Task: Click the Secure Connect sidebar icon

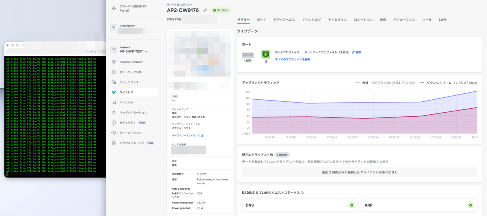Action: coord(114,62)
